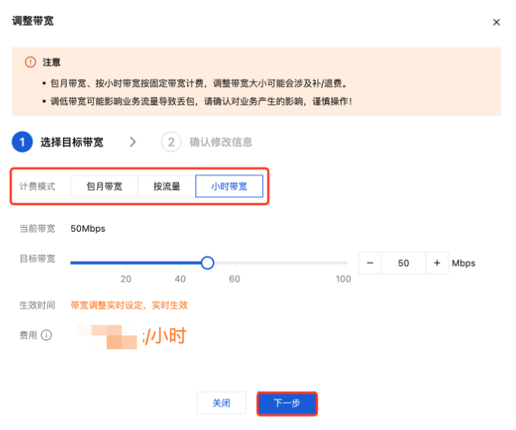This screenshot has height=430, width=516.
Task: Click the chevron arrow between steps
Action: (133, 142)
